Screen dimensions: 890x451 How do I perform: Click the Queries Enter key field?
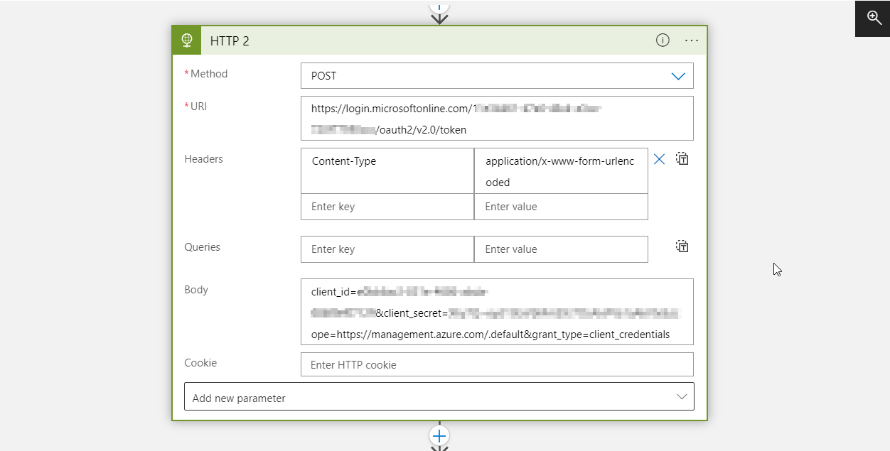(387, 249)
